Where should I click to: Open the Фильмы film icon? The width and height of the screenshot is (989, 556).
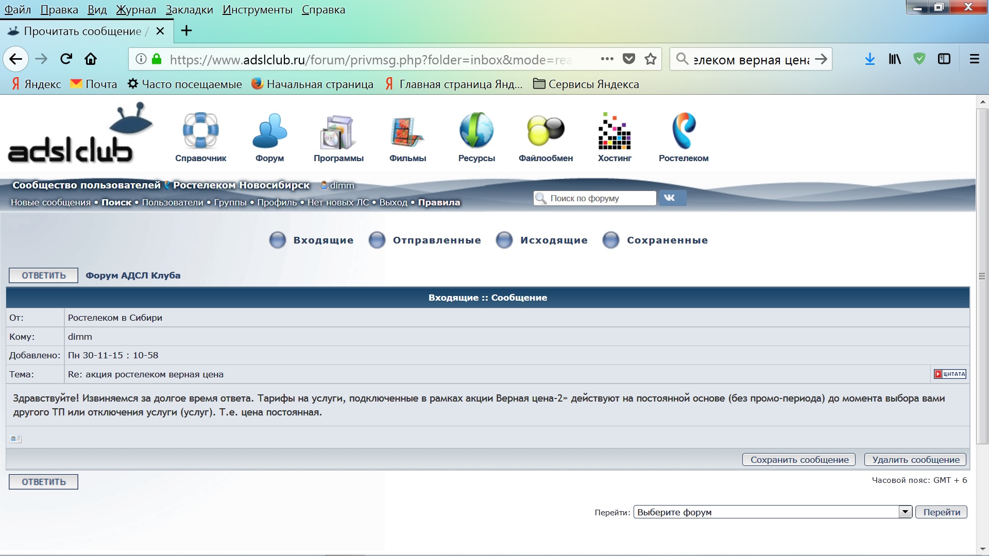[x=407, y=132]
